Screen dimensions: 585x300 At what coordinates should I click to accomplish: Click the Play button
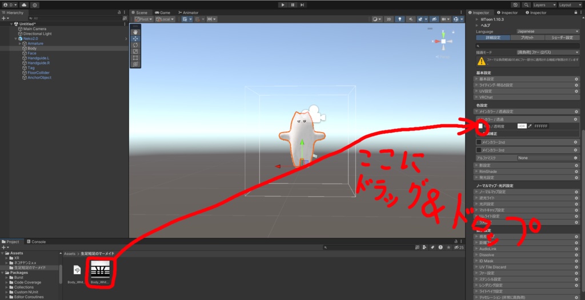point(283,5)
